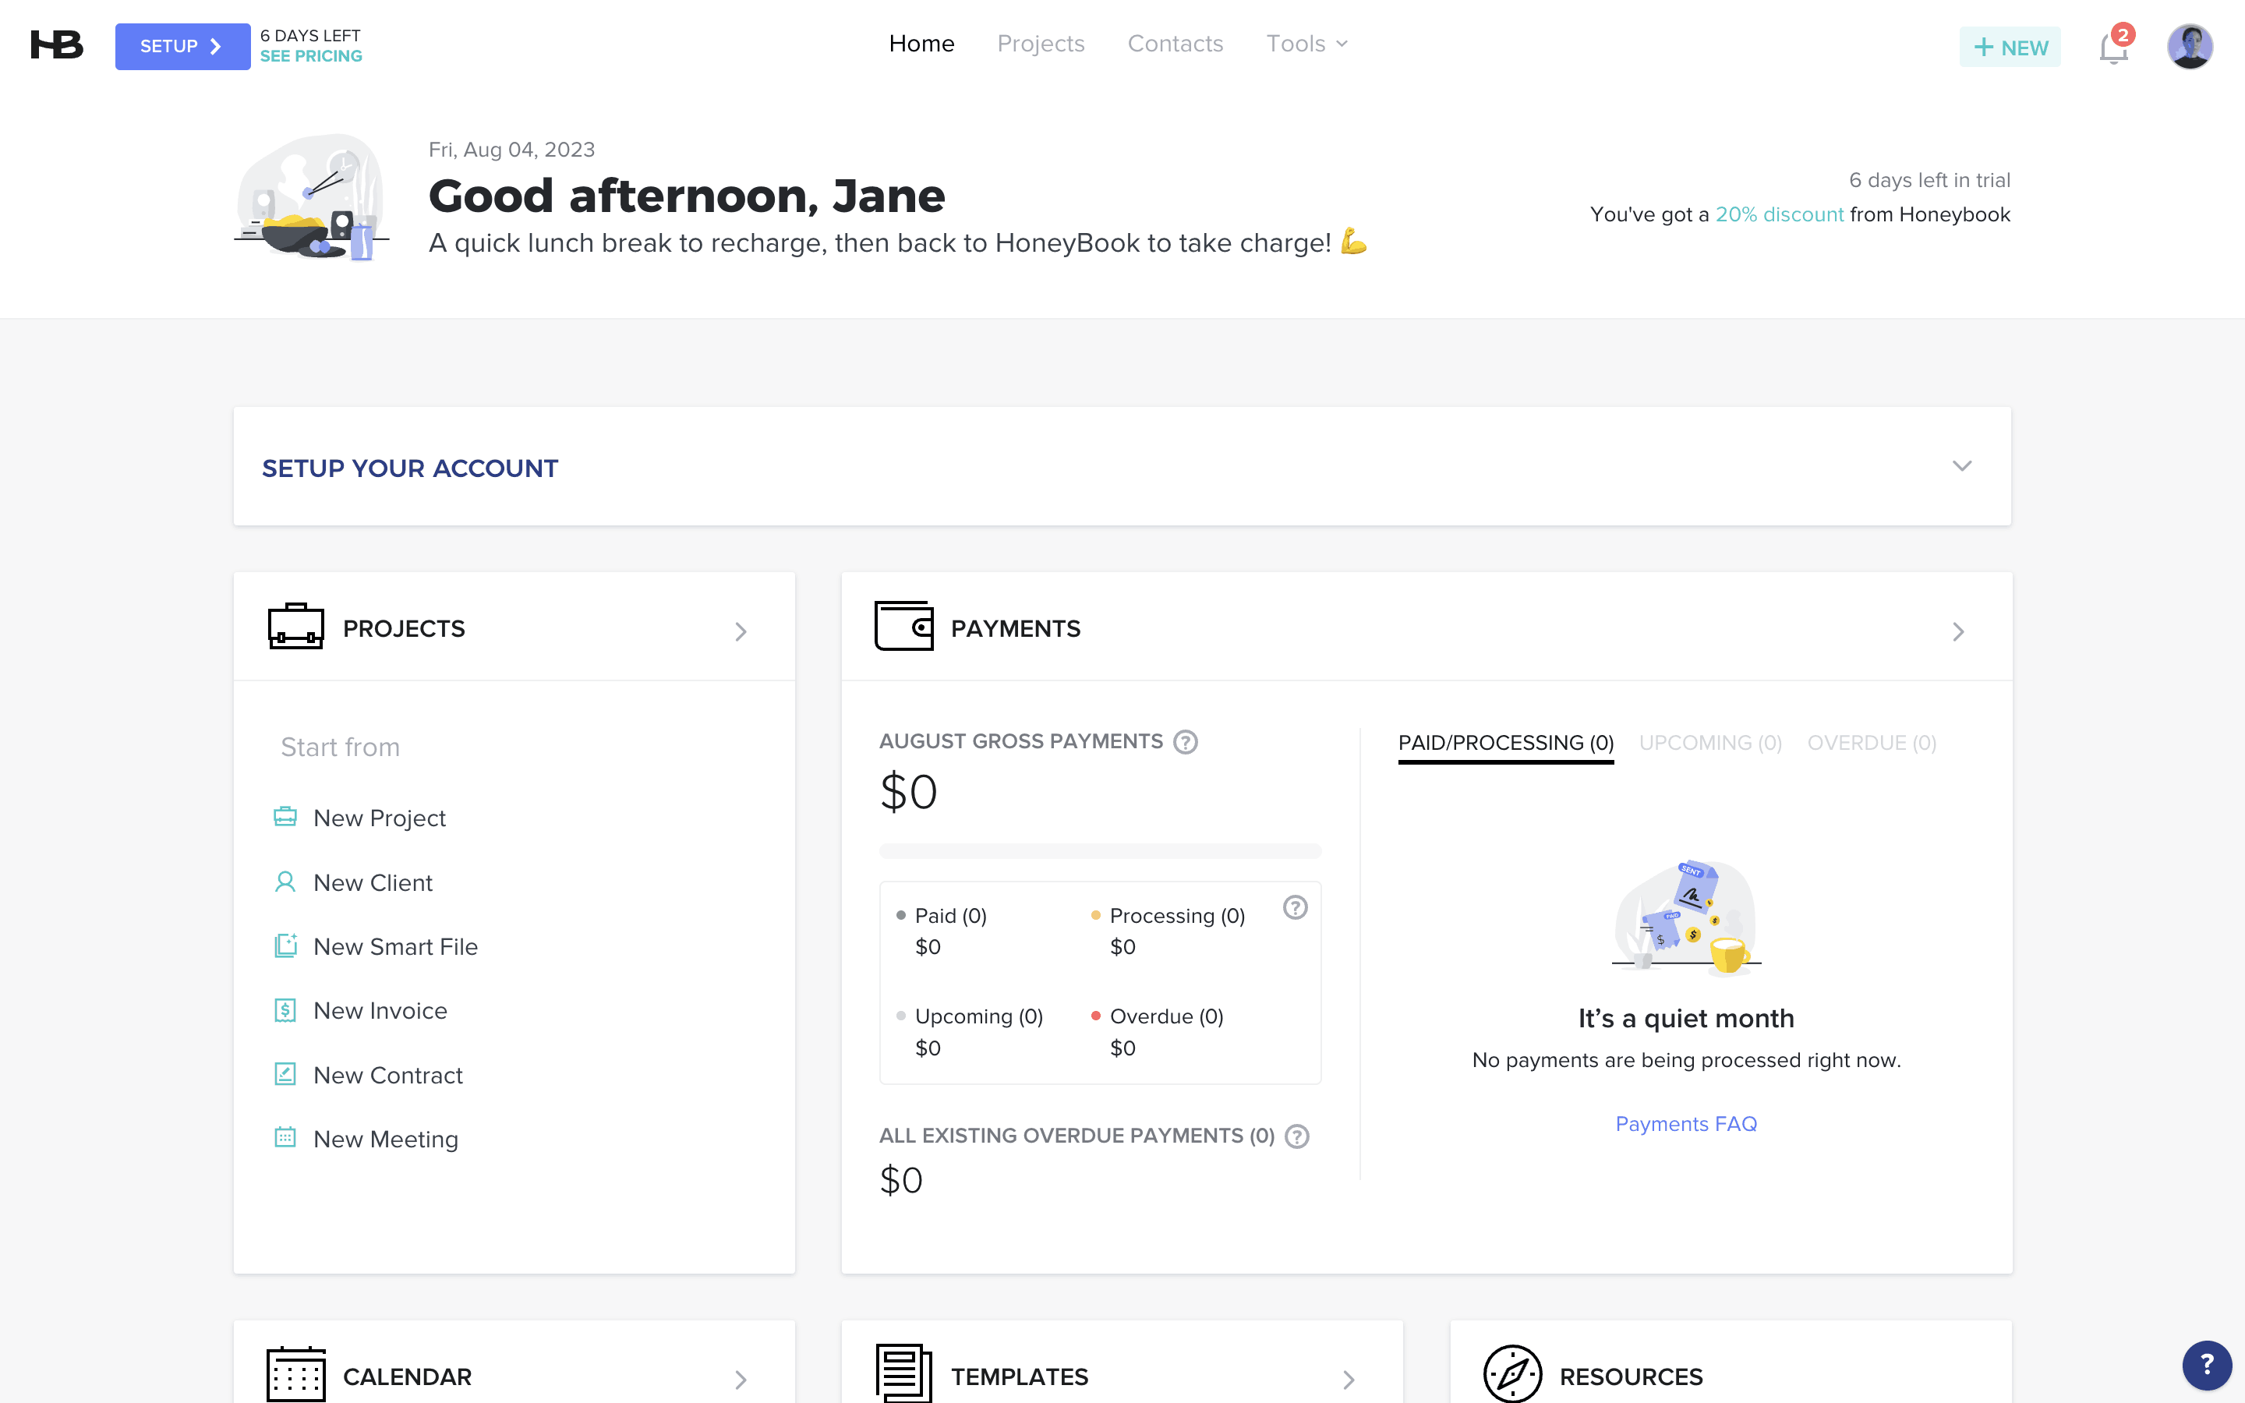Viewport: 2245px width, 1403px height.
Task: Click the New Invoice icon
Action: (x=286, y=1010)
